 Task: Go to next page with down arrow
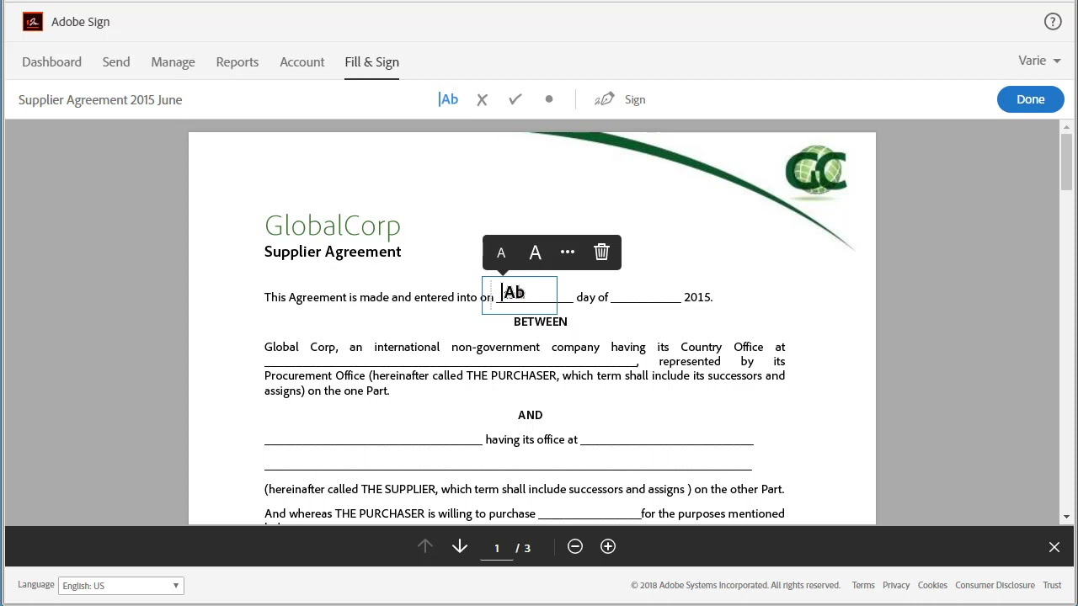(460, 547)
